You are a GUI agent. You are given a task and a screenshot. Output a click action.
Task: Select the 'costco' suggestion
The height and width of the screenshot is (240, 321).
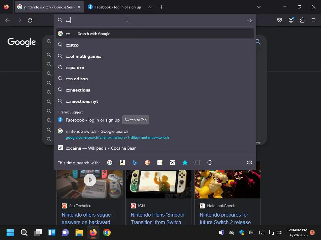(x=155, y=45)
